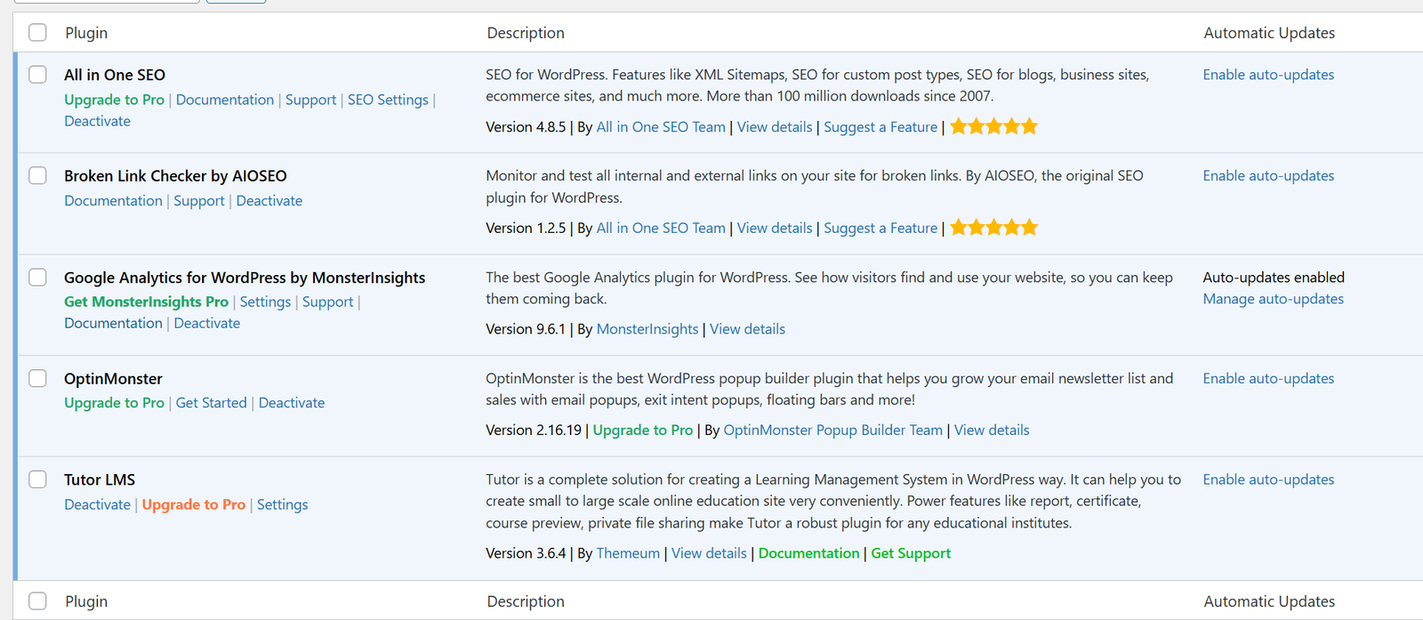Click Suggest a Feature in All in One SEO row
This screenshot has width=1423, height=620.
tap(880, 127)
